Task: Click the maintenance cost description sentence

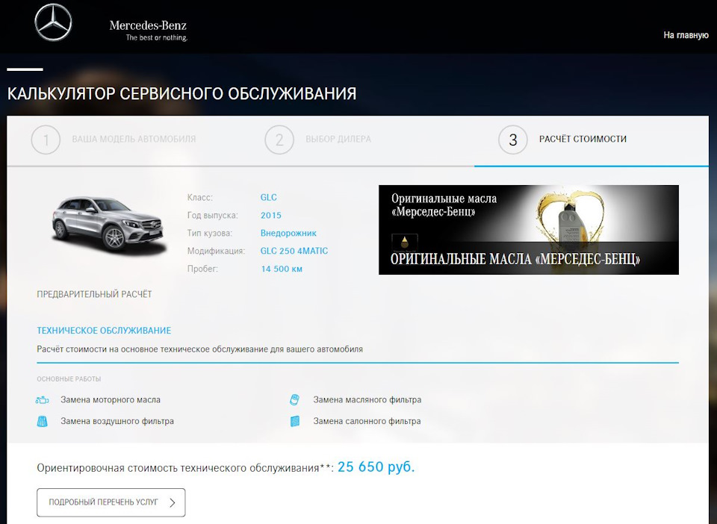Action: [x=199, y=349]
